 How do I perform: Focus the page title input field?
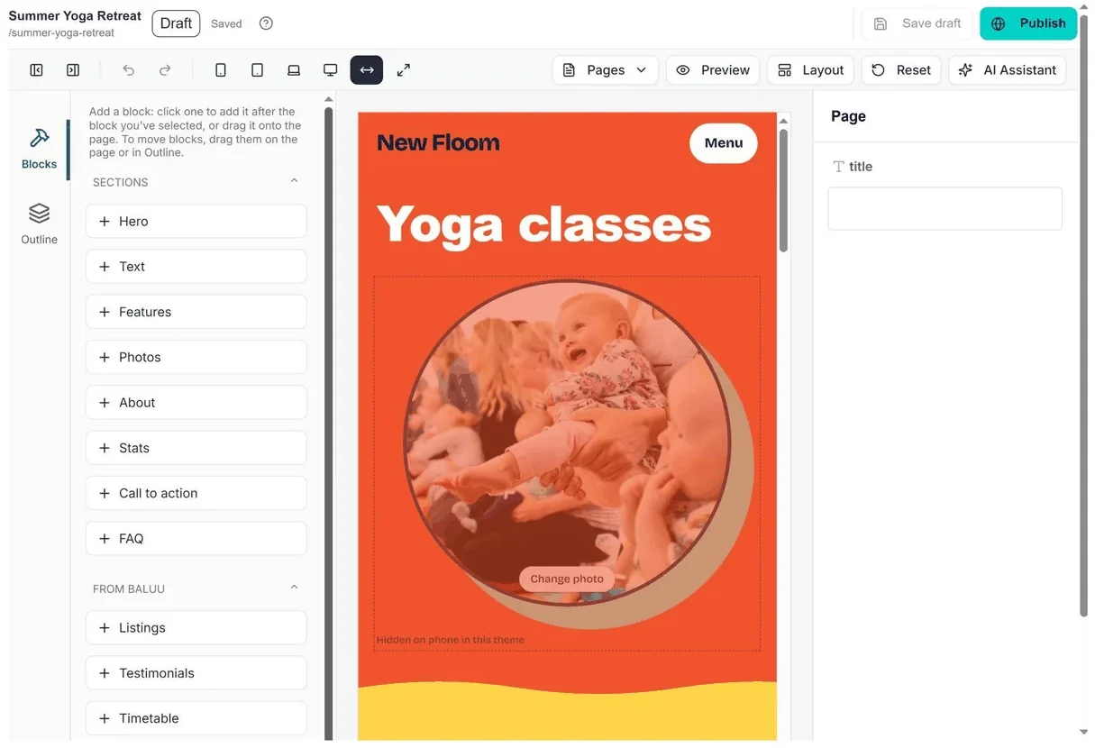(944, 208)
